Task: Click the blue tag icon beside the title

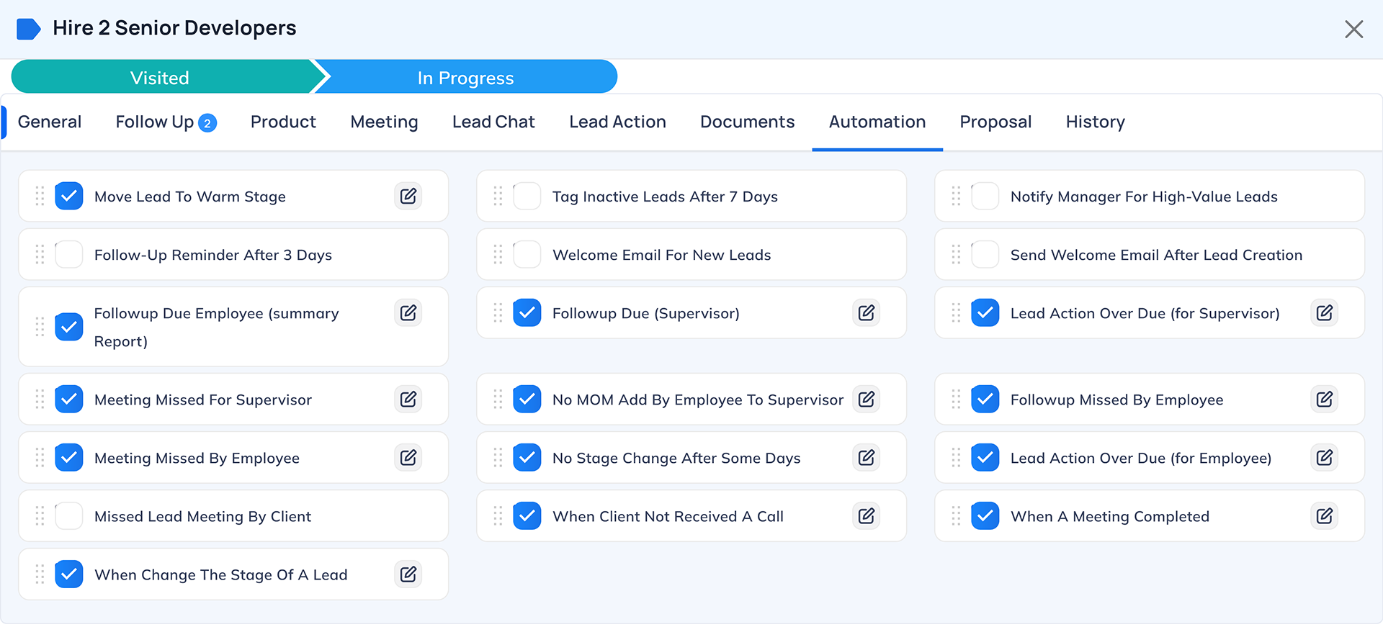Action: [x=28, y=29]
